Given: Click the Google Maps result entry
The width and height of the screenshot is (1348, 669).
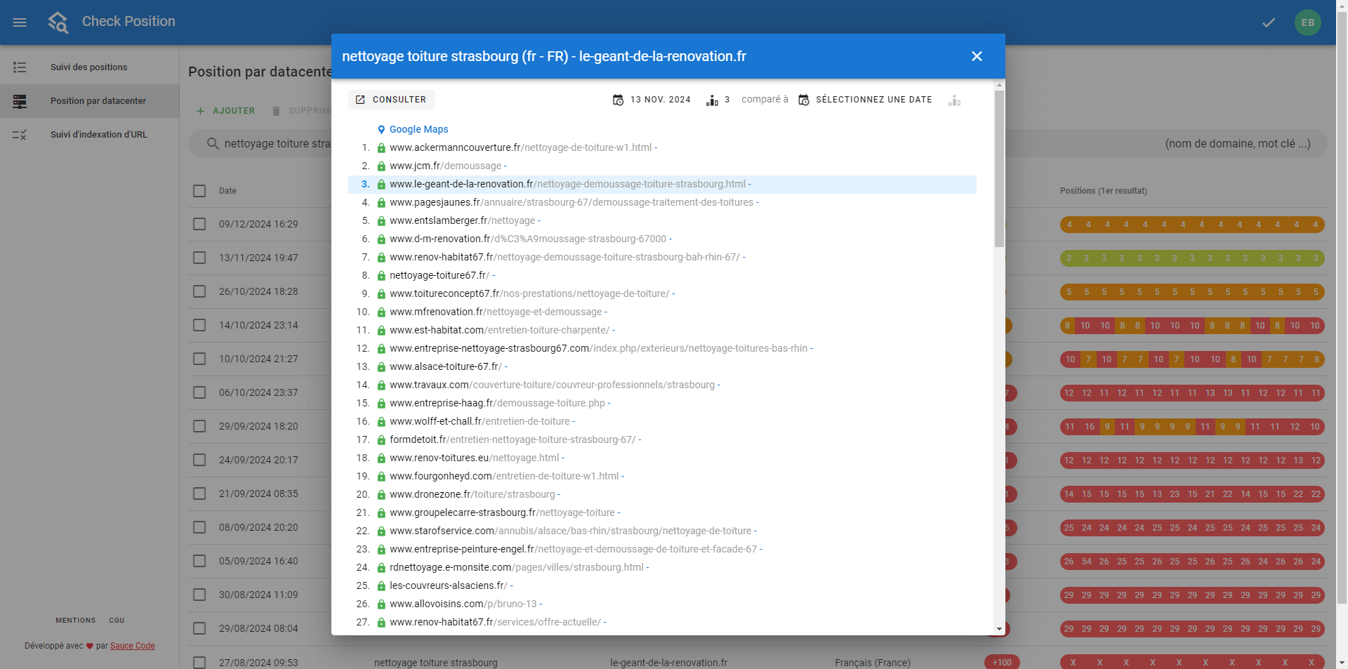Looking at the screenshot, I should (413, 129).
